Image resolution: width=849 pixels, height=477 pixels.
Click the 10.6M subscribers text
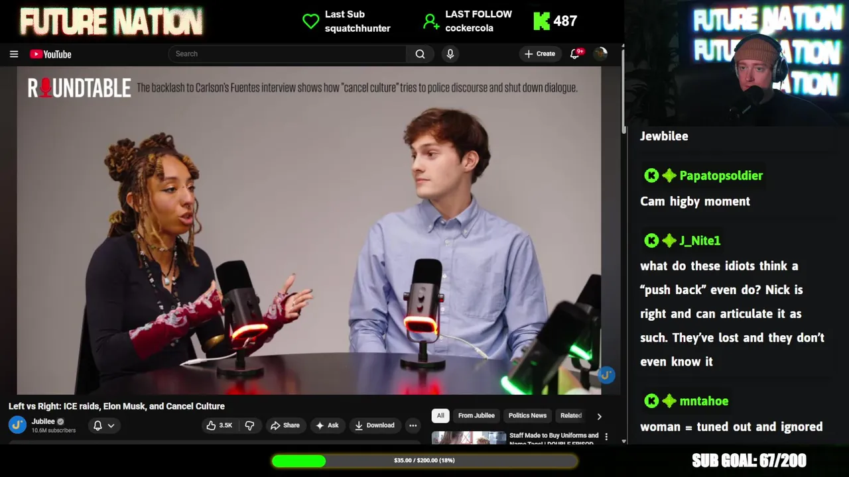click(54, 431)
